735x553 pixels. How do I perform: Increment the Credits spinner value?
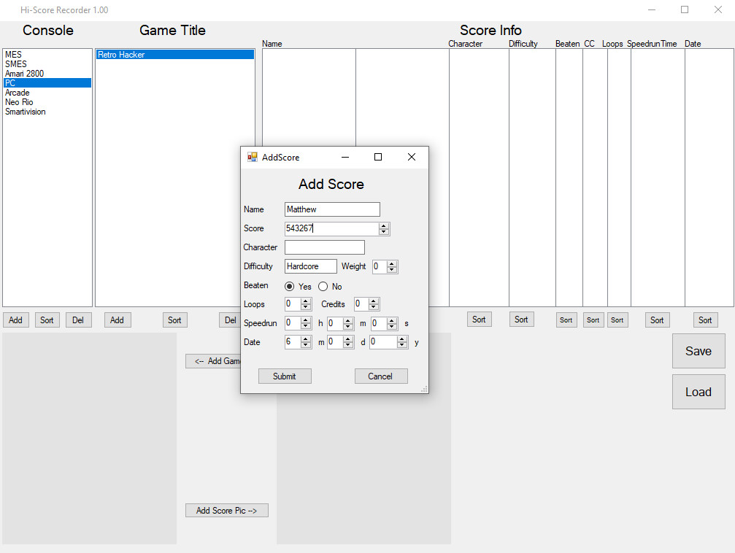[x=372, y=301]
